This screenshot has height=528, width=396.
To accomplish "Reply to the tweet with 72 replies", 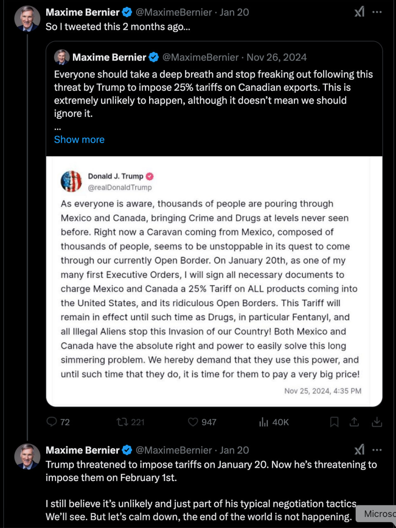I will (x=52, y=422).
